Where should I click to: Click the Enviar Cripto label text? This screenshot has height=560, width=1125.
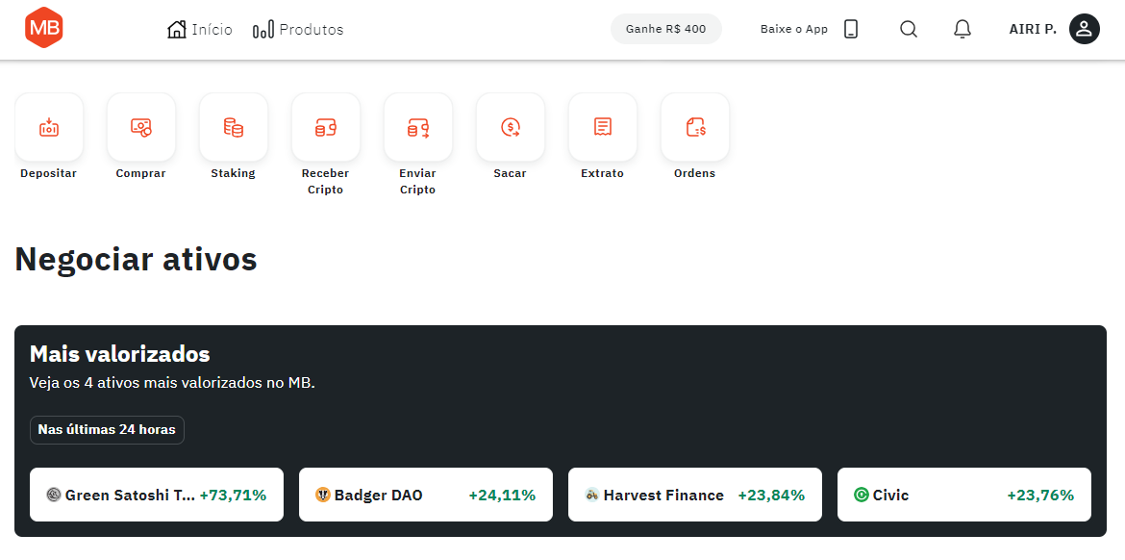[417, 182]
